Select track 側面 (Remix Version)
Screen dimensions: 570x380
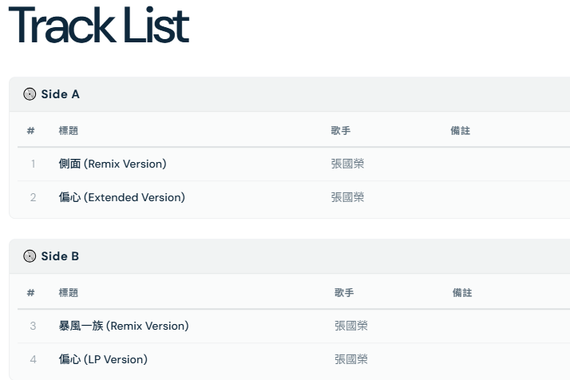[x=113, y=164]
